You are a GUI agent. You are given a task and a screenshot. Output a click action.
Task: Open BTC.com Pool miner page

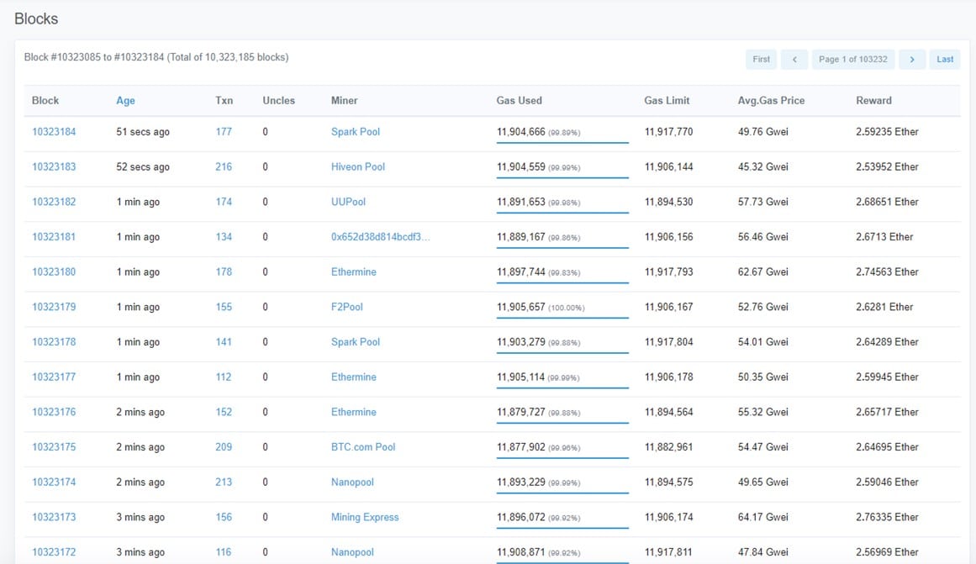tap(363, 447)
